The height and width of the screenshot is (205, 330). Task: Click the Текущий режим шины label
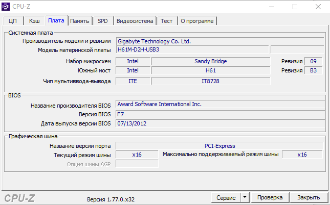click(82, 155)
